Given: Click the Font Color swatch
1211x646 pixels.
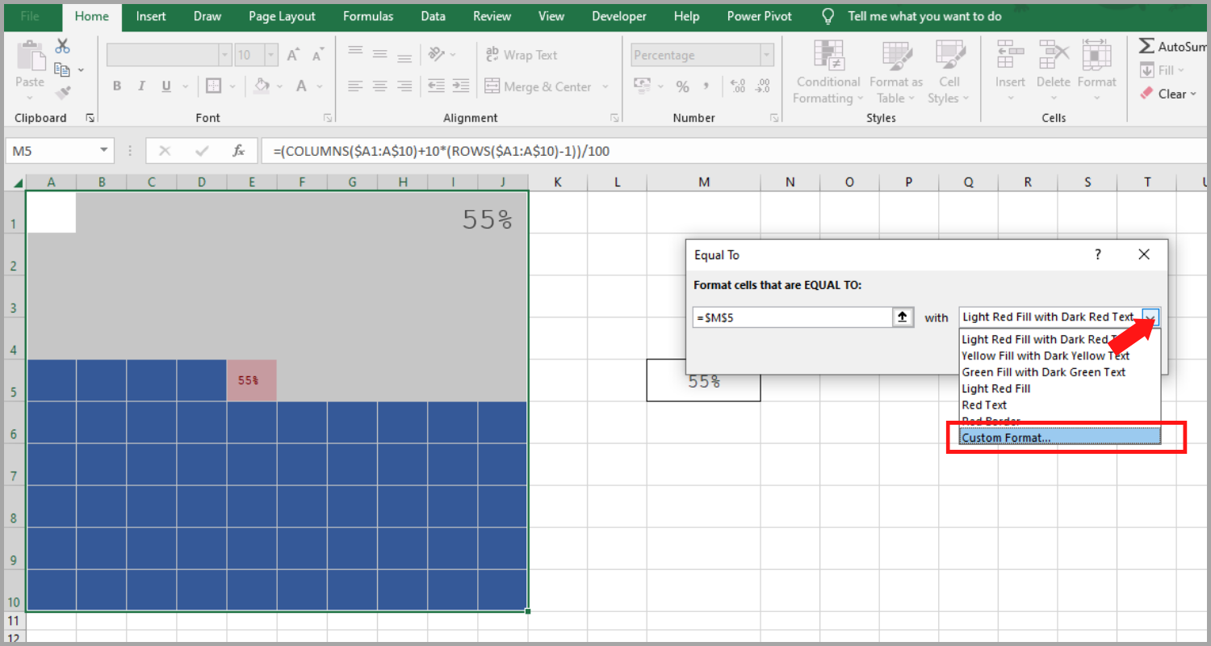Looking at the screenshot, I should [300, 86].
